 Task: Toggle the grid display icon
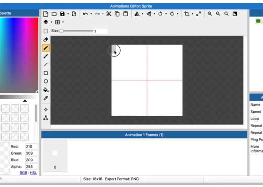[x=57, y=22]
